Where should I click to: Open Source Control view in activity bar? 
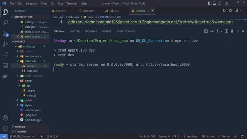5,34
